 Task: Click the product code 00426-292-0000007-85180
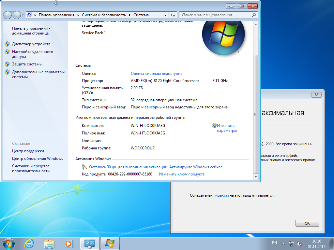130,174
